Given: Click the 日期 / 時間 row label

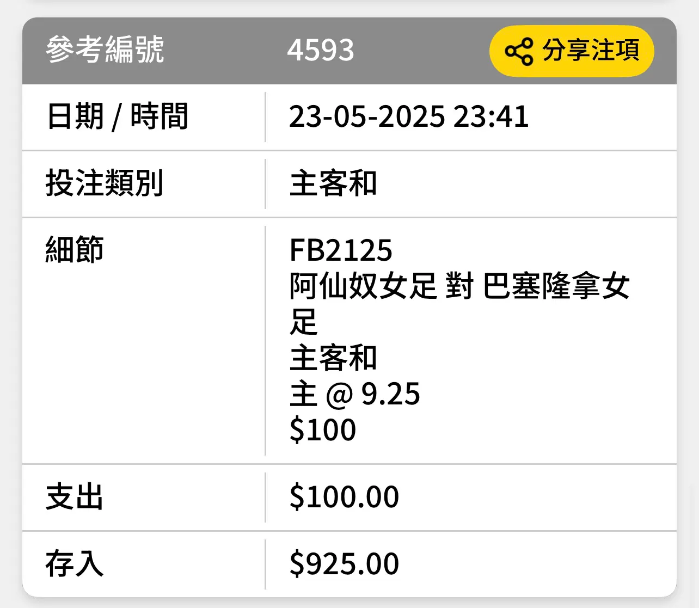Looking at the screenshot, I should pyautogui.click(x=117, y=116).
